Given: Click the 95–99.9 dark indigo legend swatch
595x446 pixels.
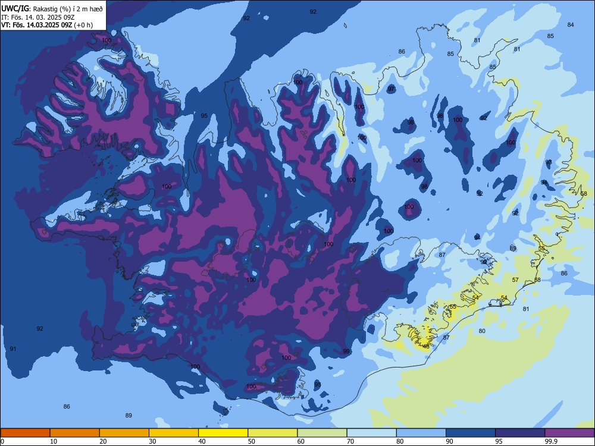Looking at the screenshot, I should click(520, 433).
